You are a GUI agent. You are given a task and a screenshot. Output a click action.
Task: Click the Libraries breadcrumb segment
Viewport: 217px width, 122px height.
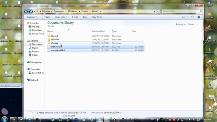pos(46,11)
